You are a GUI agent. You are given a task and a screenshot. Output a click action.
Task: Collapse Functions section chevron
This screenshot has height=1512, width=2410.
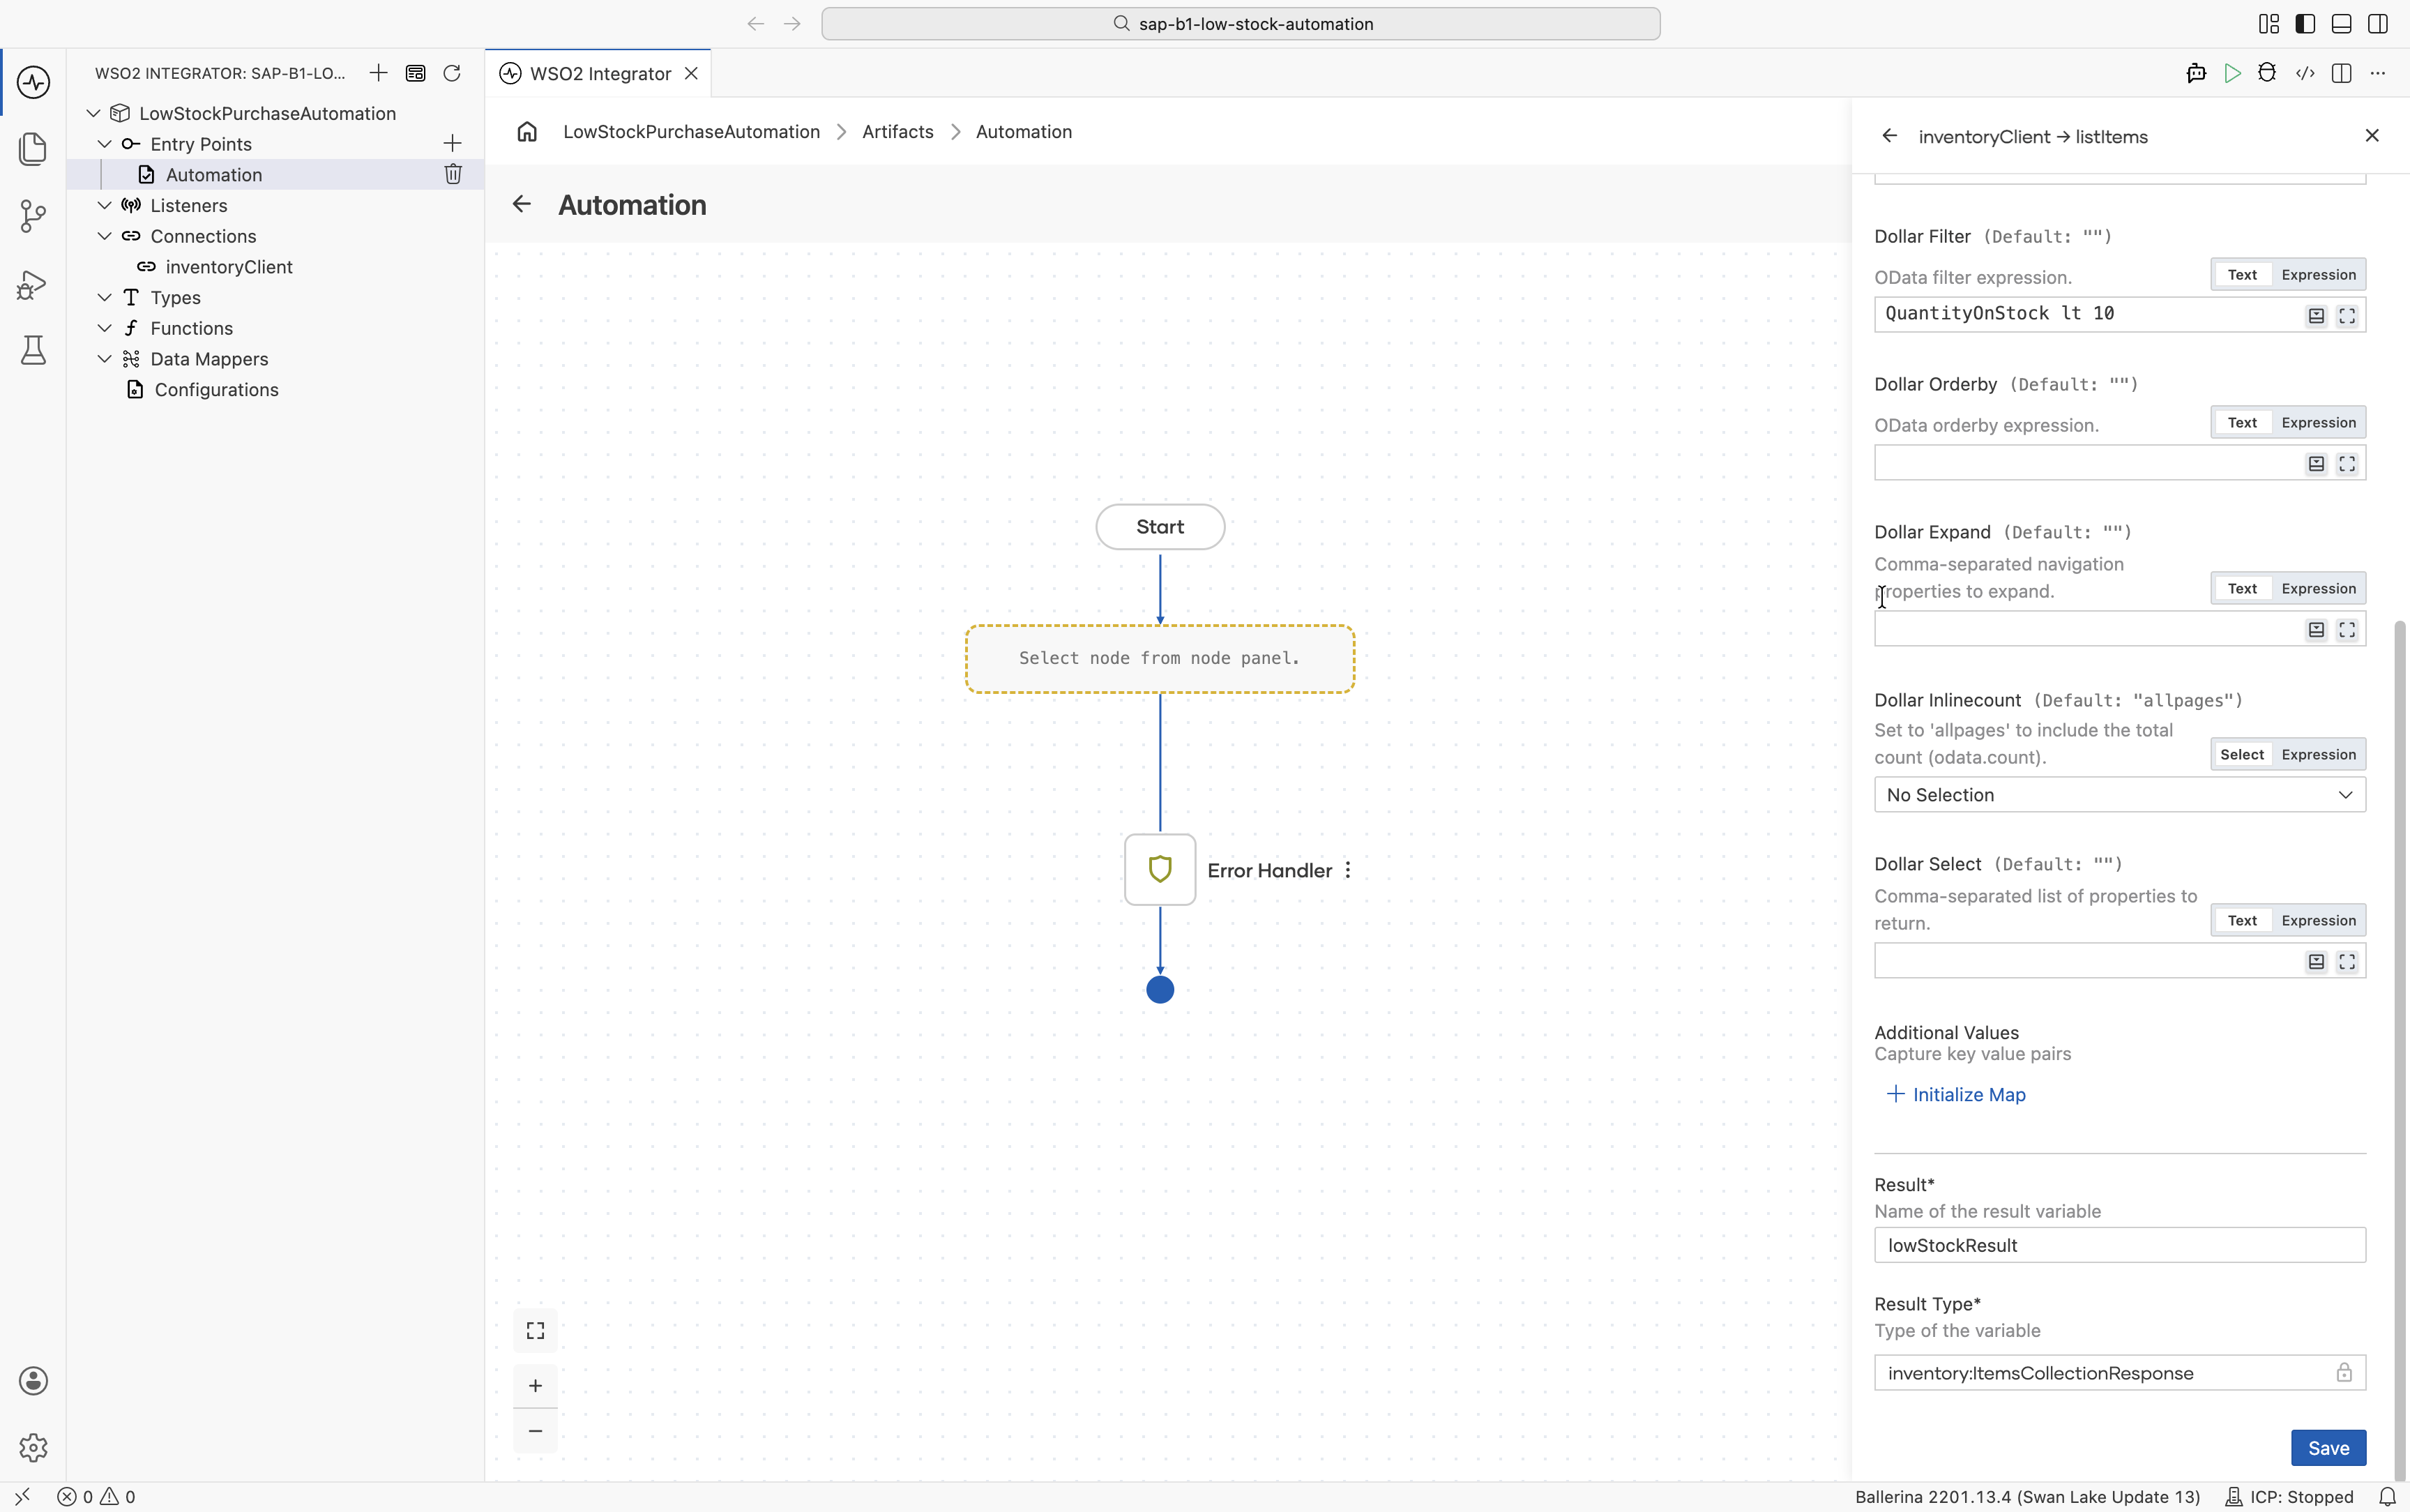(x=104, y=328)
